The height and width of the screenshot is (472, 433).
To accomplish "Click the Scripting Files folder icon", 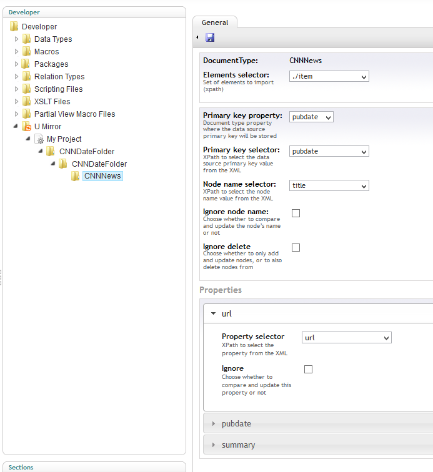I will [x=26, y=89].
